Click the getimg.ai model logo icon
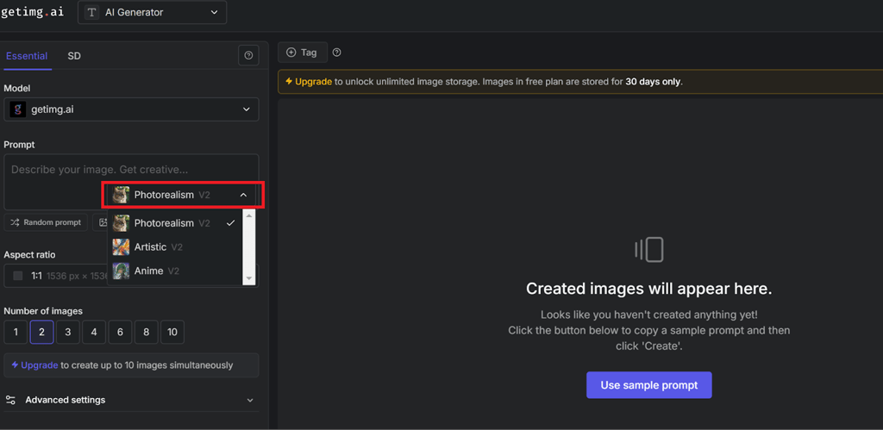The height and width of the screenshot is (430, 883). [17, 109]
